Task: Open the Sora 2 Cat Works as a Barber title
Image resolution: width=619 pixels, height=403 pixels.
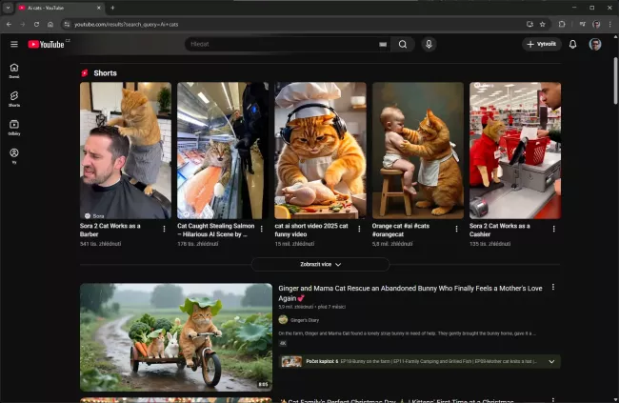Action: [x=110, y=230]
